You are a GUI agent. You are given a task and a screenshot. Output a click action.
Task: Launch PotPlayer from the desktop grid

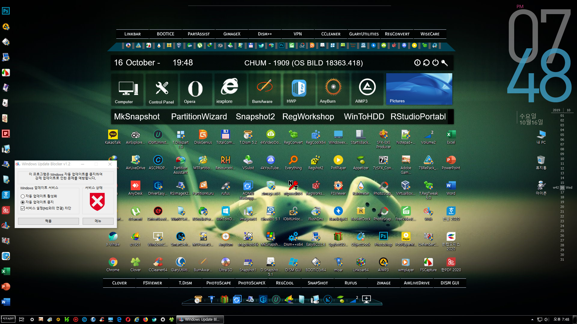(x=338, y=162)
